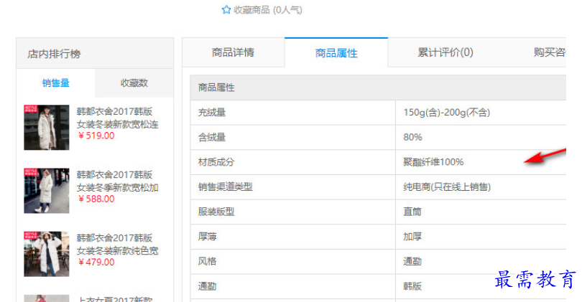Click the 店内排行榜 panel heading

pyautogui.click(x=54, y=54)
